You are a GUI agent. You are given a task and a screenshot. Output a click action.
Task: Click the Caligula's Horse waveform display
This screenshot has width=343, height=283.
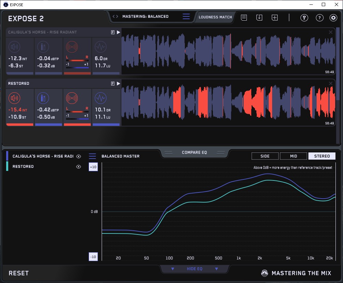(x=228, y=51)
